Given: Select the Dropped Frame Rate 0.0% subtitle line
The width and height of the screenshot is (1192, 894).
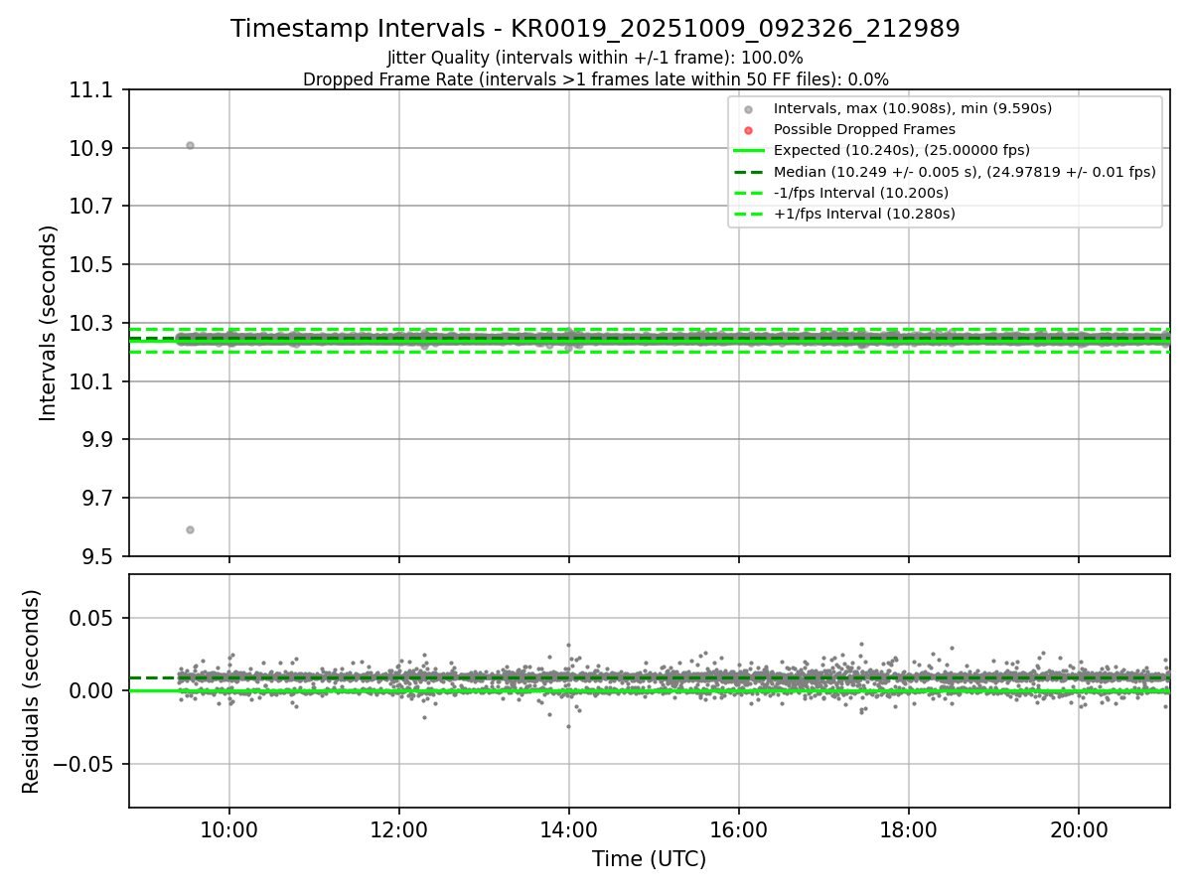Looking at the screenshot, I should coord(595,79).
